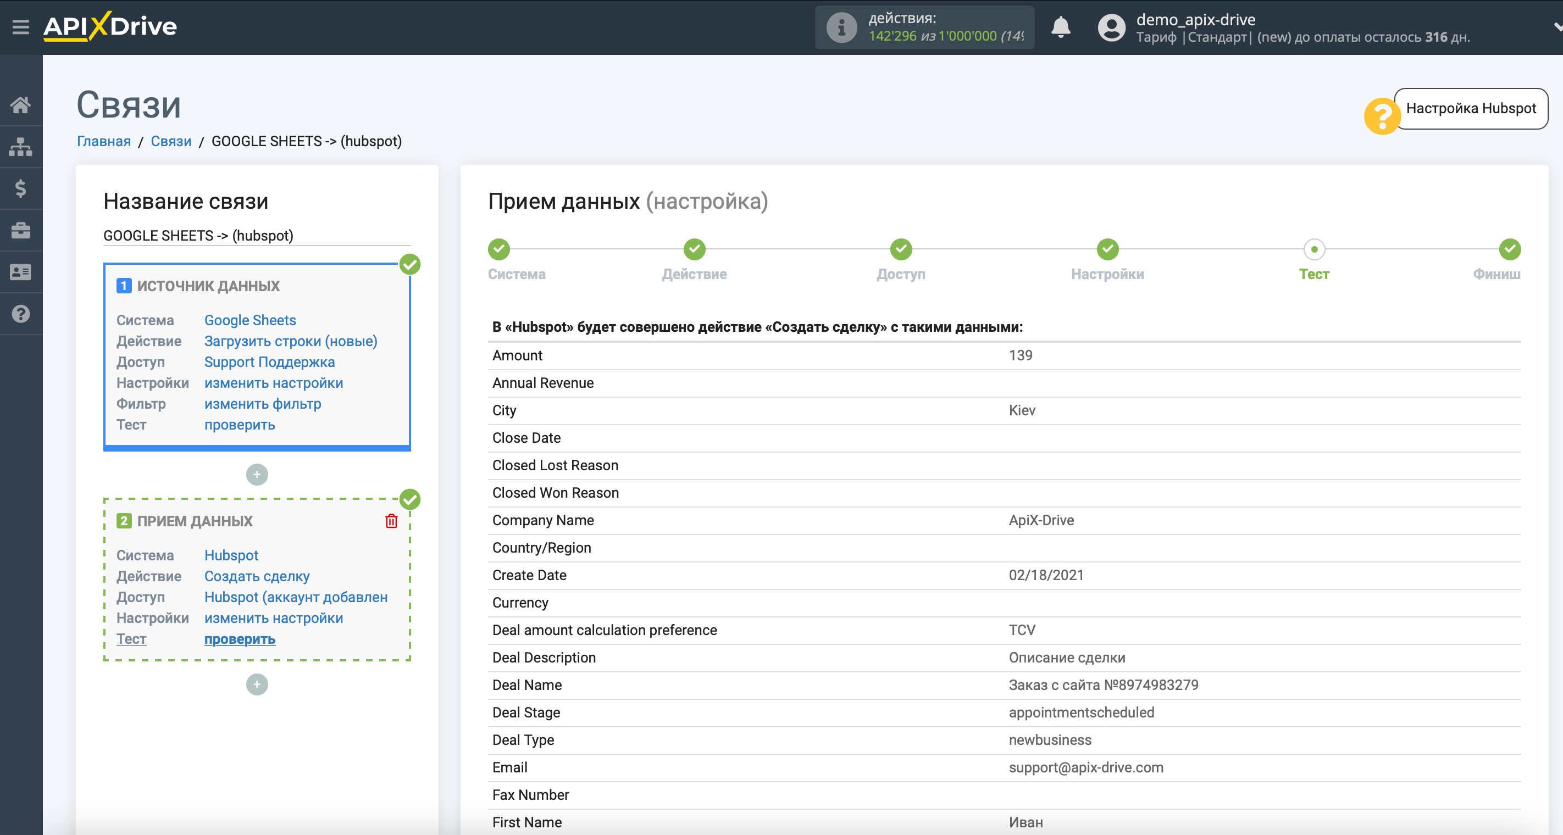The width and height of the screenshot is (1563, 835).
Task: Open Загрузить строки (новые) action link
Action: tap(291, 341)
